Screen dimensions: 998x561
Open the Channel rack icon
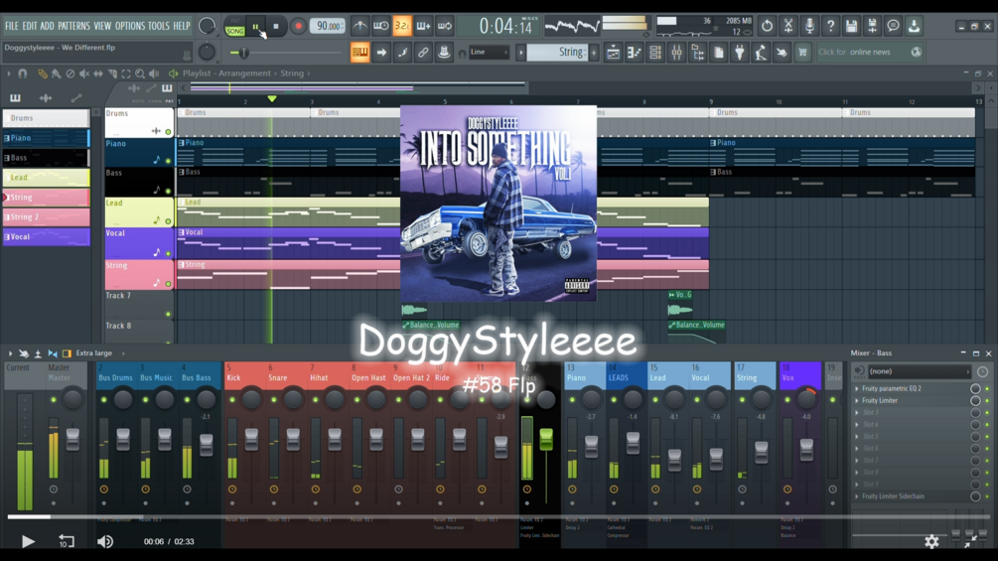click(655, 53)
